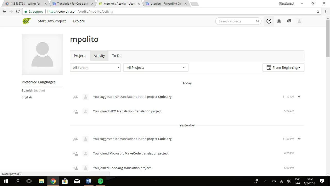Switch to Translation for Code.org browser tab

(x=72, y=4)
